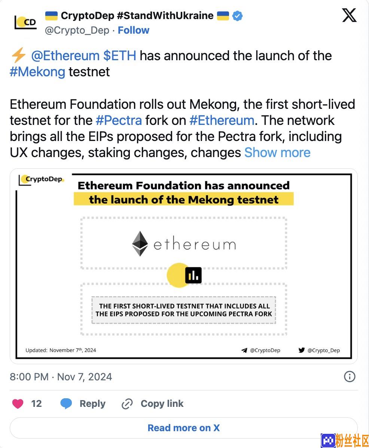Click the blue verified badge
Image resolution: width=369 pixels, height=448 pixels.
[x=238, y=16]
